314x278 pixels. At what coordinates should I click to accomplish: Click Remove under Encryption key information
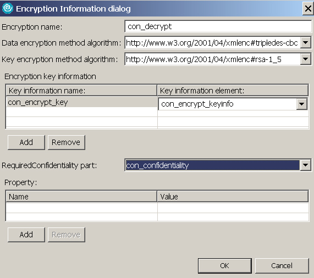[67, 142]
